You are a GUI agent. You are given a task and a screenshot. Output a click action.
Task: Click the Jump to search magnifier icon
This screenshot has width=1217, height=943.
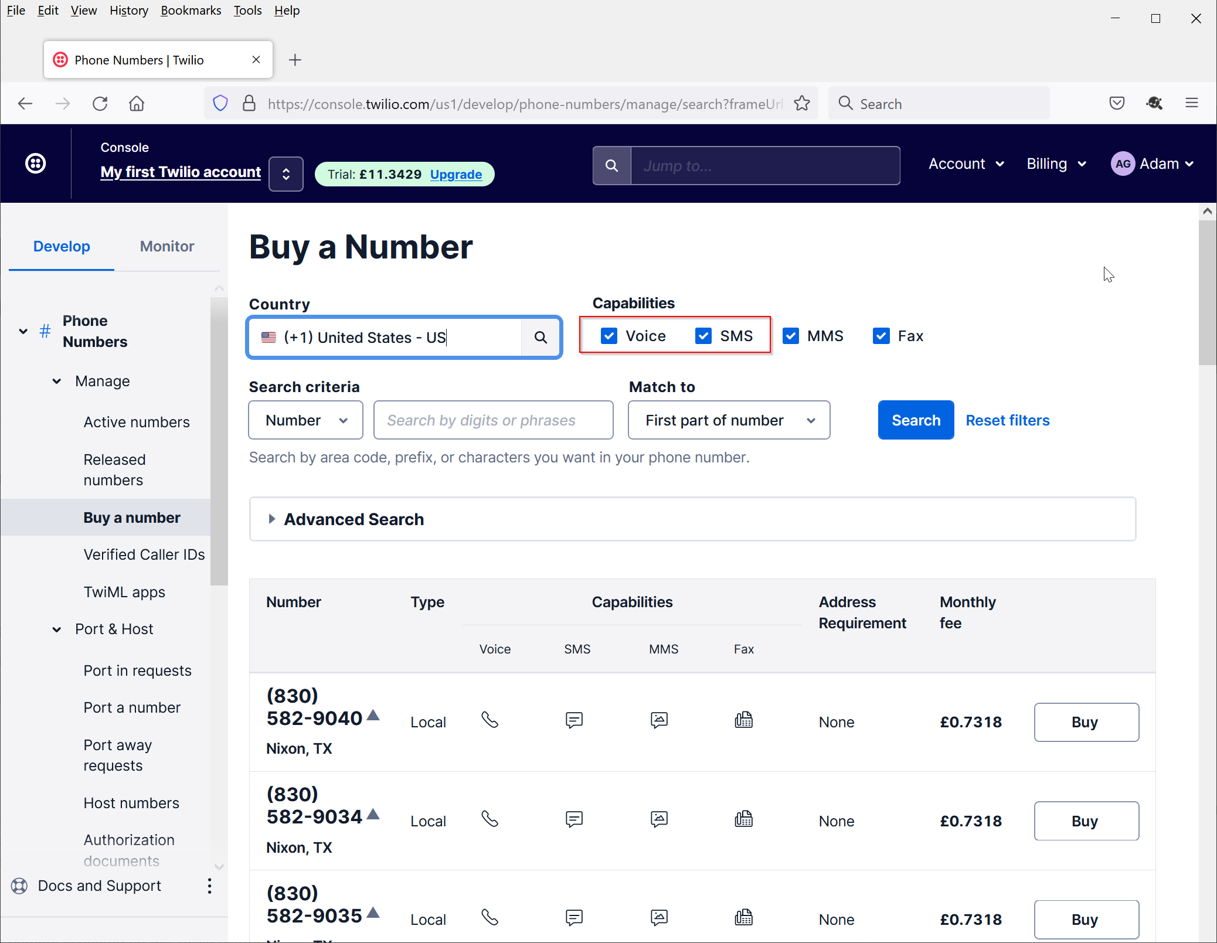(611, 166)
